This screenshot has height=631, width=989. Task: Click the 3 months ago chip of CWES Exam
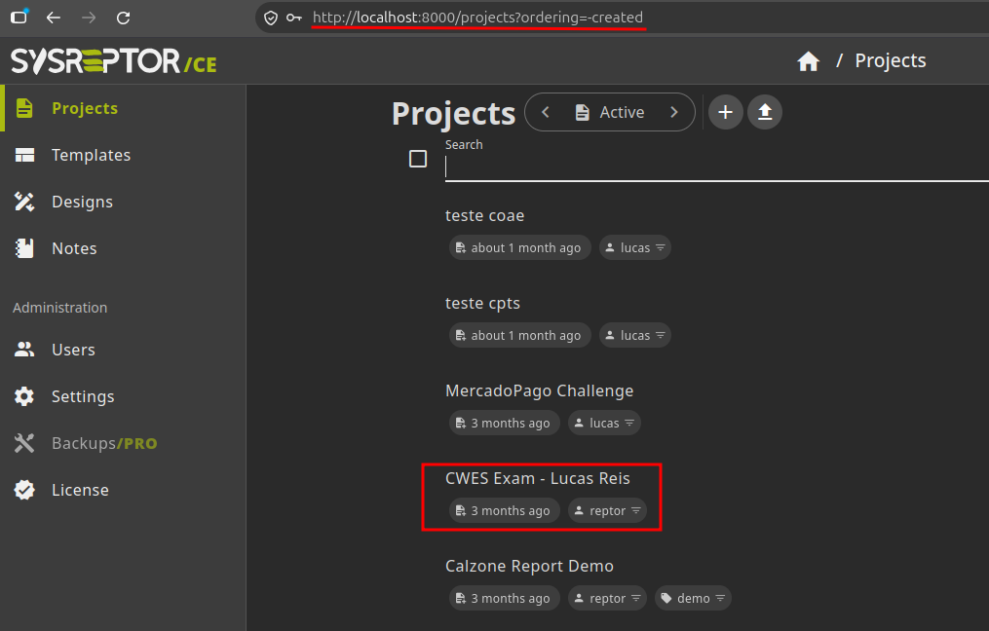pos(505,510)
